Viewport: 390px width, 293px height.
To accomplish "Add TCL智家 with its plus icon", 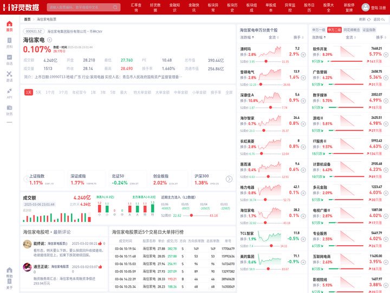I will point(303,239).
